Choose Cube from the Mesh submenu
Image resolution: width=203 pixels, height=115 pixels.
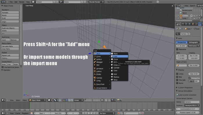point(119,56)
